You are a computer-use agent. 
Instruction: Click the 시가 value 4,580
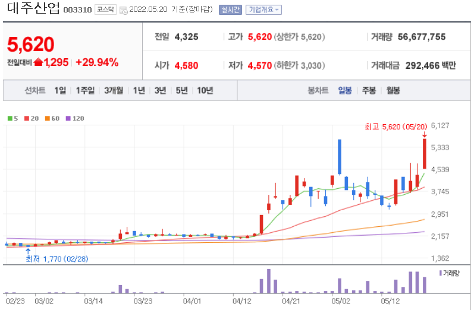point(187,65)
